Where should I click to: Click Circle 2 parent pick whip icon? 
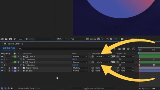[x=117, y=62]
